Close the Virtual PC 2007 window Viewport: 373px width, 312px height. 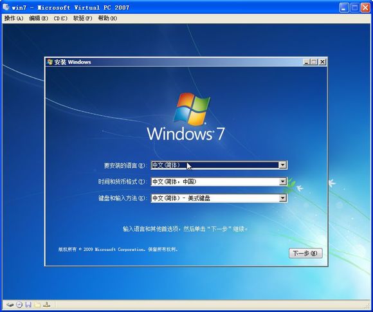[365, 8]
